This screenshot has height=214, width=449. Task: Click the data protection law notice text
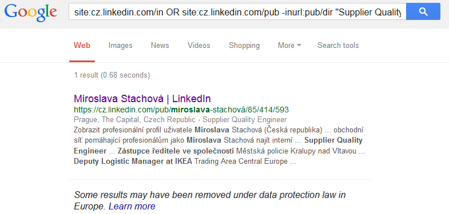pyautogui.click(x=210, y=200)
